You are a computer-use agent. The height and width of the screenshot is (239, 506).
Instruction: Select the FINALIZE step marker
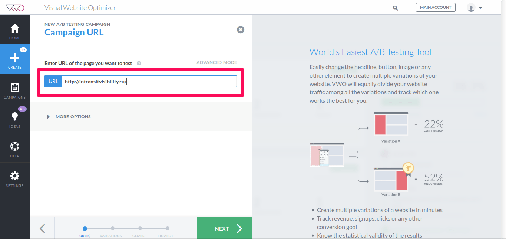[x=168, y=229]
